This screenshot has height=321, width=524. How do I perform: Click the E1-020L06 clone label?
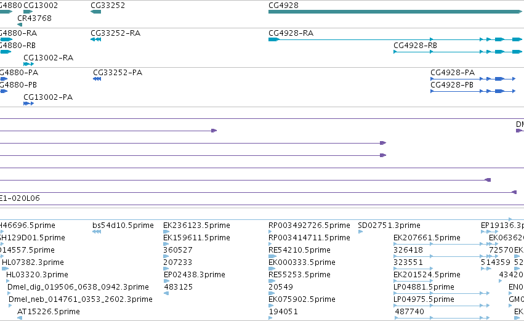point(20,198)
